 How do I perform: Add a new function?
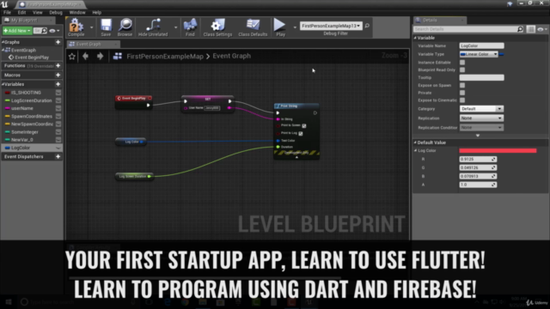tap(58, 65)
